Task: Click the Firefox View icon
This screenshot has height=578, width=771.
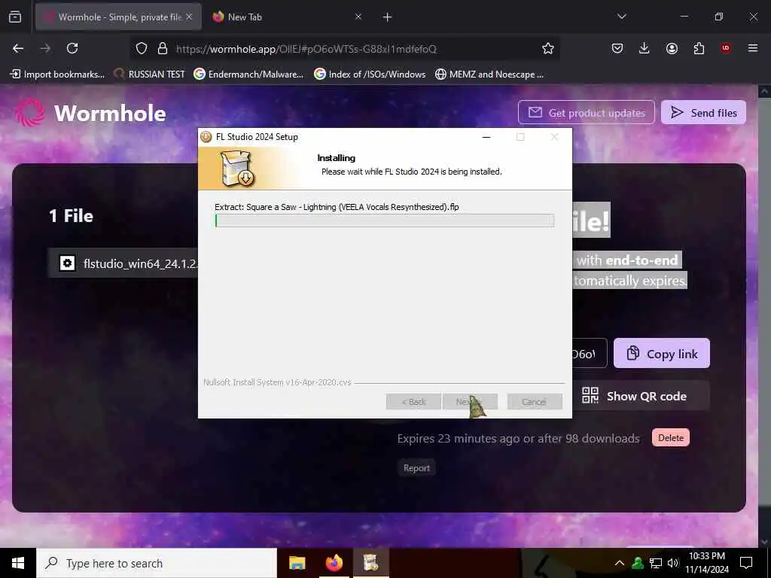Action: (x=15, y=17)
